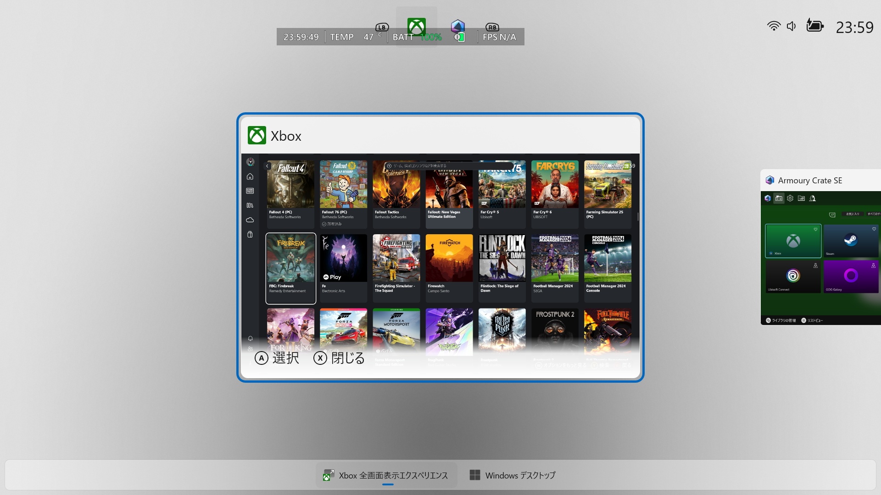Open the Cloud Gaming sidebar icon
Screen dimensions: 881x495
(x=250, y=220)
